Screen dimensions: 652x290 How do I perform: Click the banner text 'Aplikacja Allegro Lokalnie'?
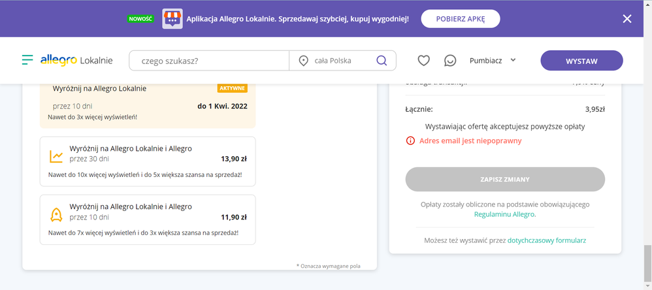(x=229, y=19)
